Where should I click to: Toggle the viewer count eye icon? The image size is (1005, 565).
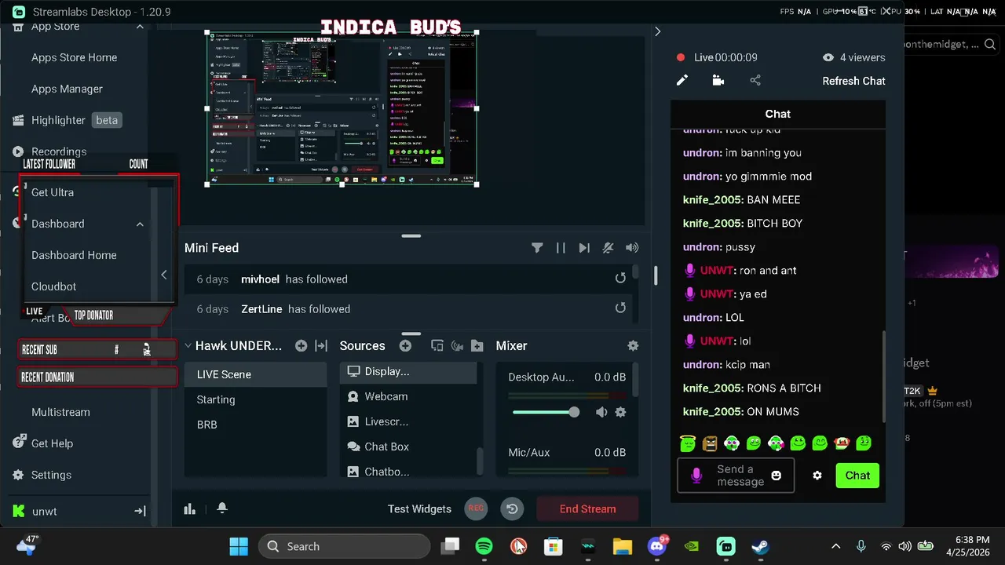[828, 57]
